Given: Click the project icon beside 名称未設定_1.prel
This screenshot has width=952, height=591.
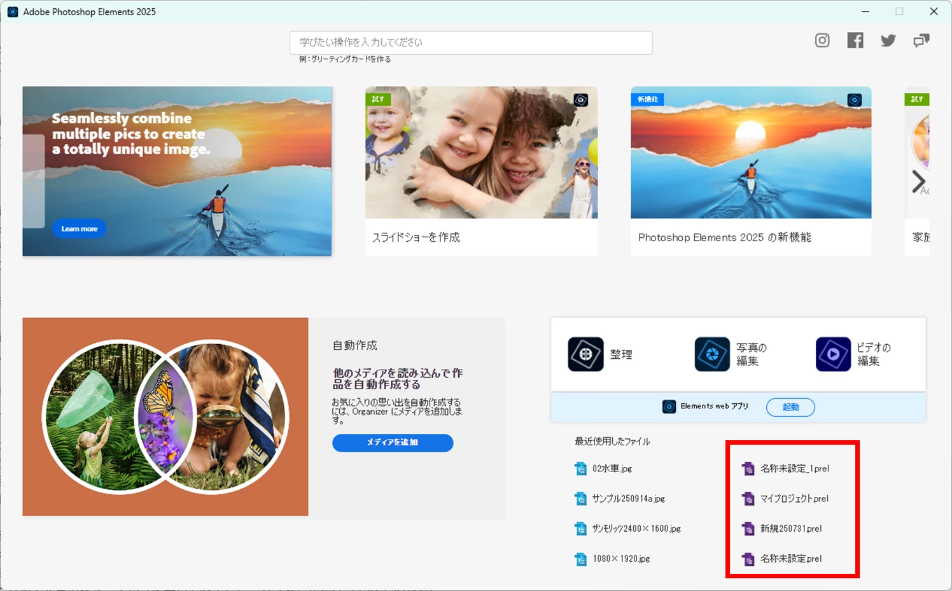Looking at the screenshot, I should 748,469.
